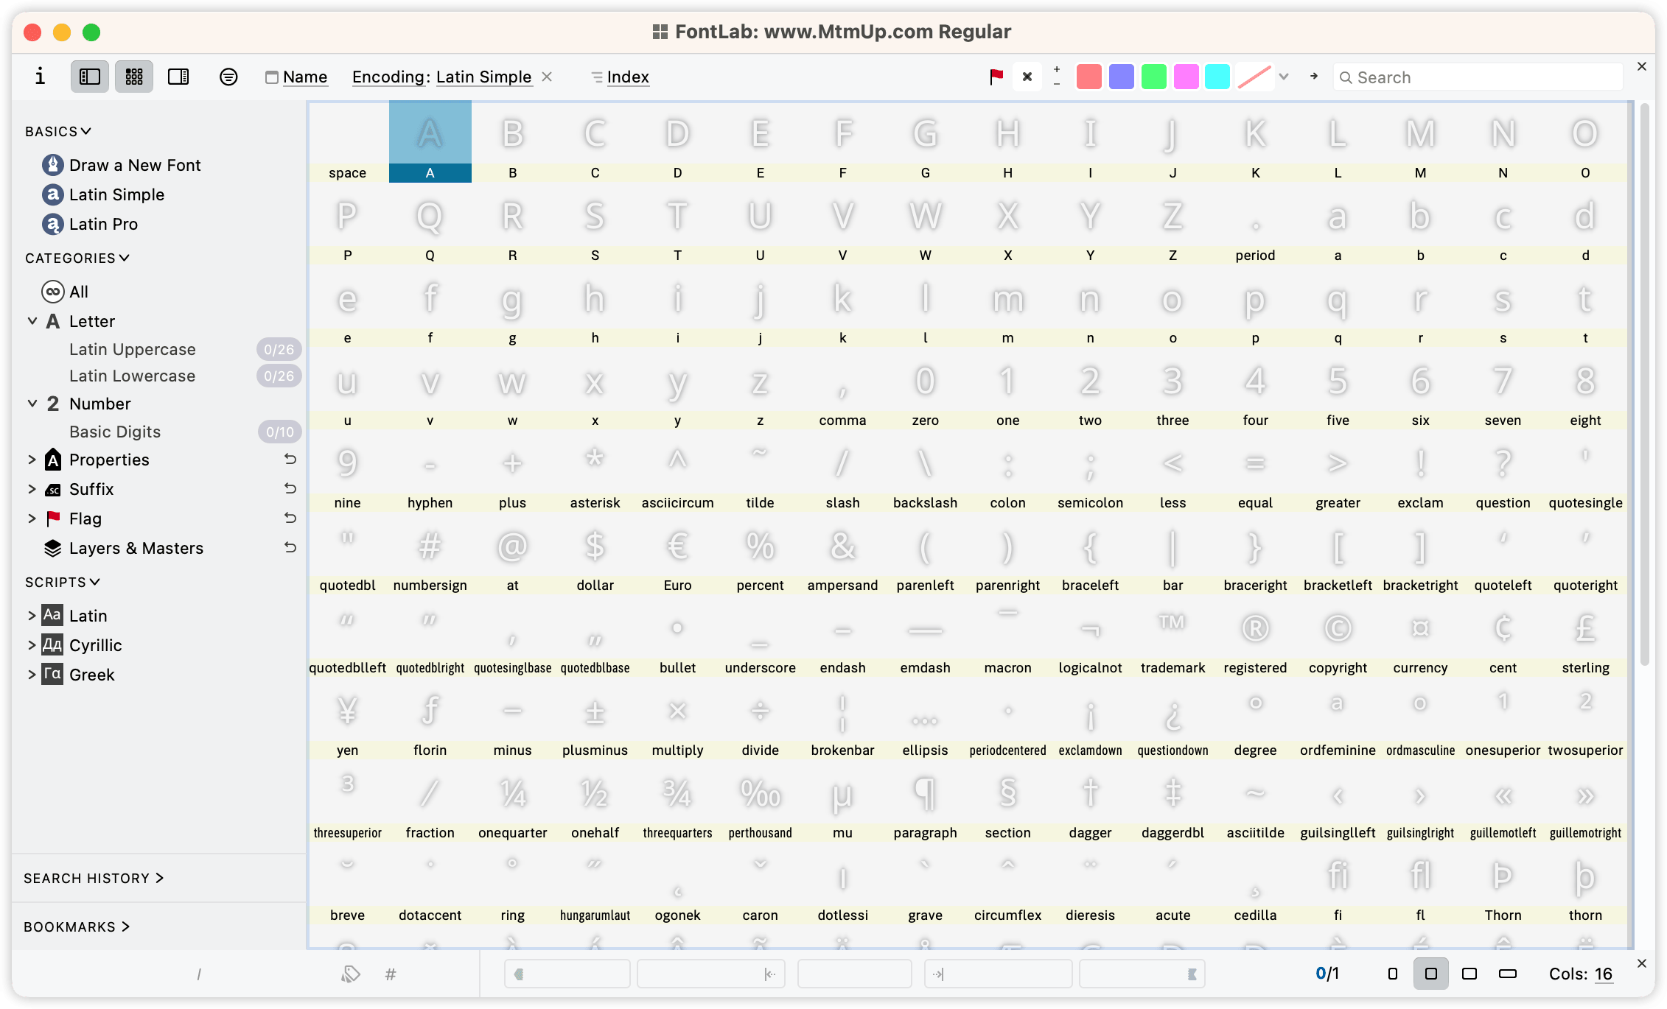This screenshot has height=1009, width=1667.
Task: Expand the Cyrillic script tree item
Action: [32, 645]
